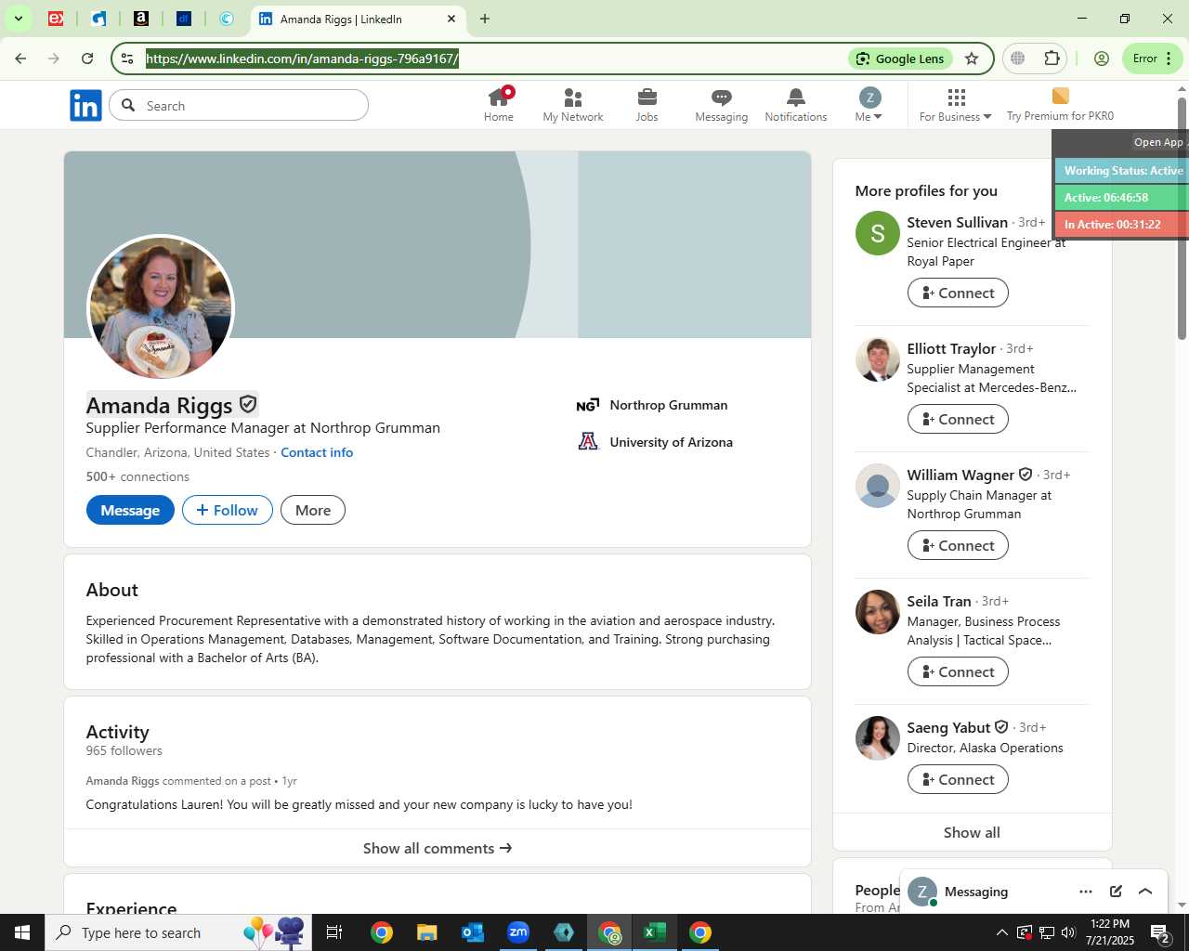Connect with Steven Sullivan
The image size is (1189, 951).
click(958, 293)
